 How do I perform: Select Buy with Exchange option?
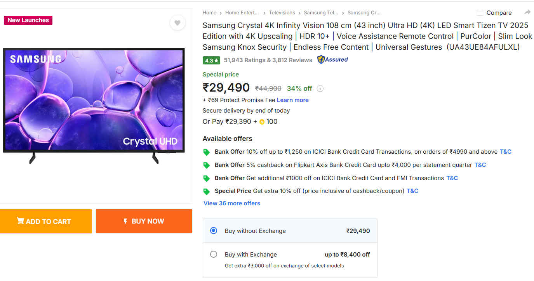pyautogui.click(x=214, y=255)
